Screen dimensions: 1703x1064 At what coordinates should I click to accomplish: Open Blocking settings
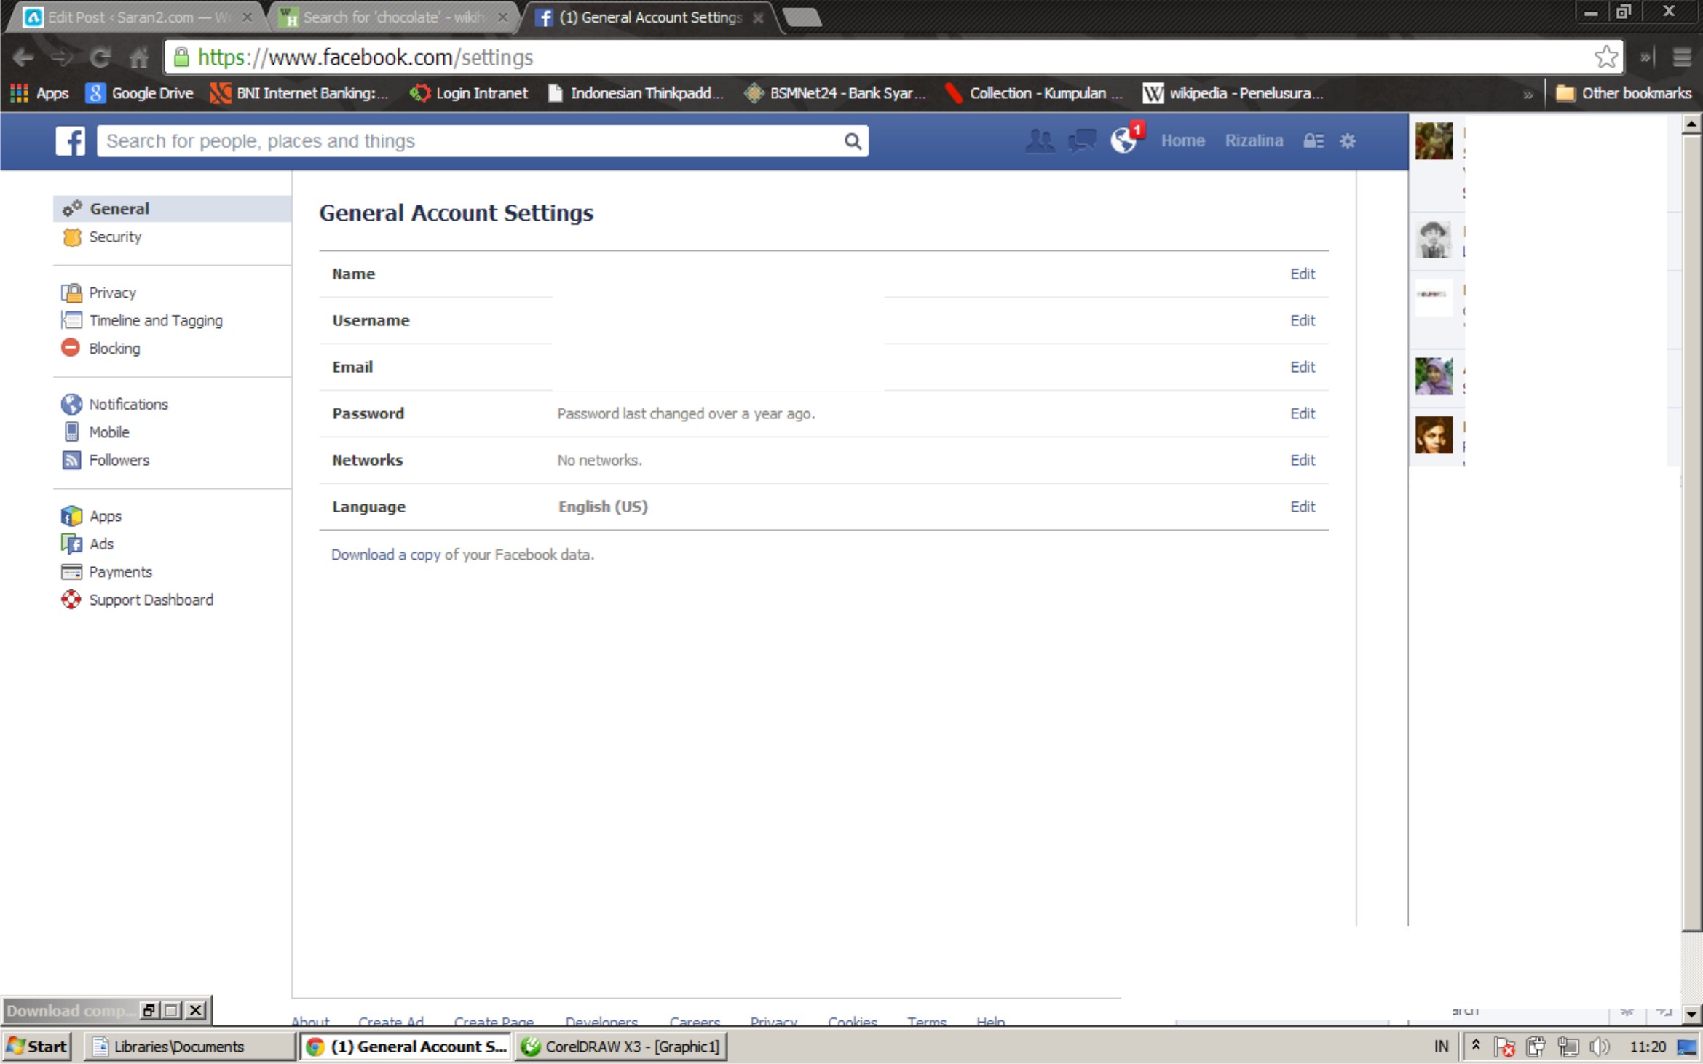pos(114,348)
